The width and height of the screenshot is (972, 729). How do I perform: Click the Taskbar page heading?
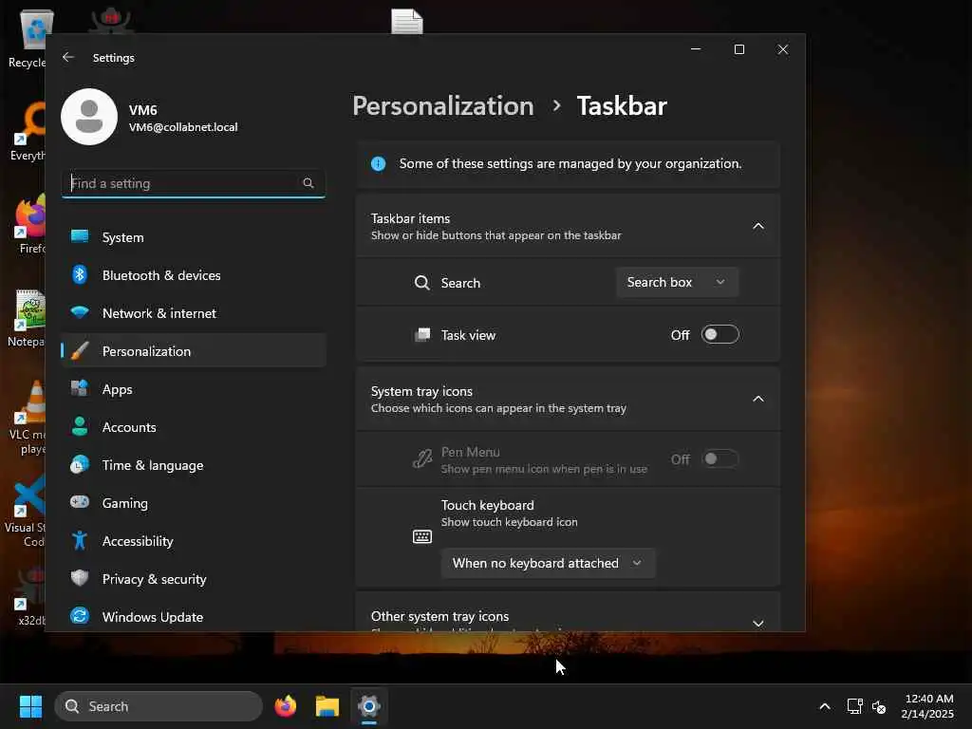pos(622,106)
